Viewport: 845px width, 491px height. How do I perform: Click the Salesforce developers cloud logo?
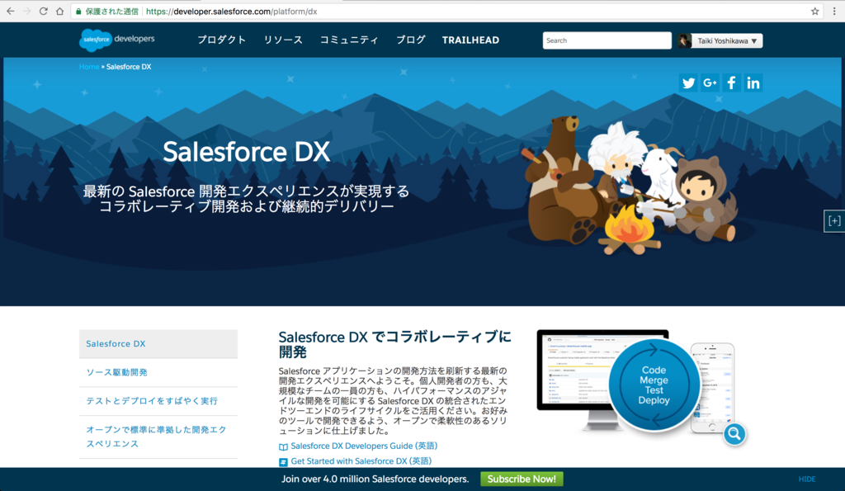(95, 39)
